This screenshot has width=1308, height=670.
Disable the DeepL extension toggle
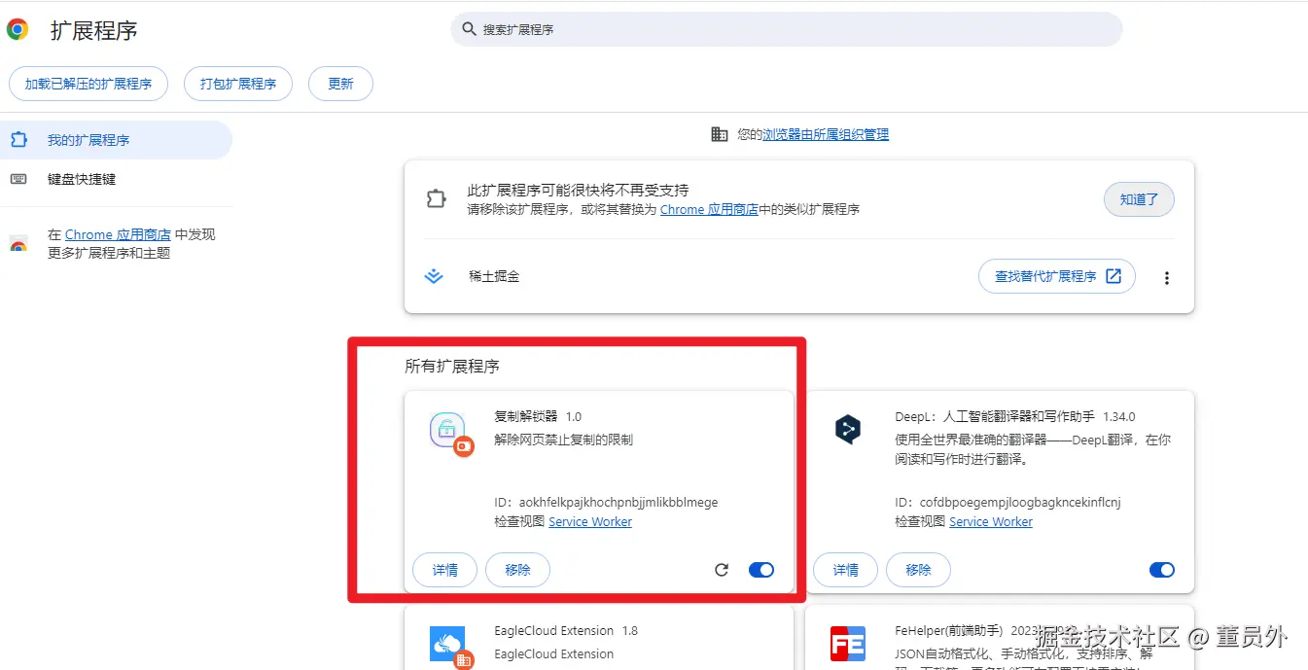pos(1162,570)
